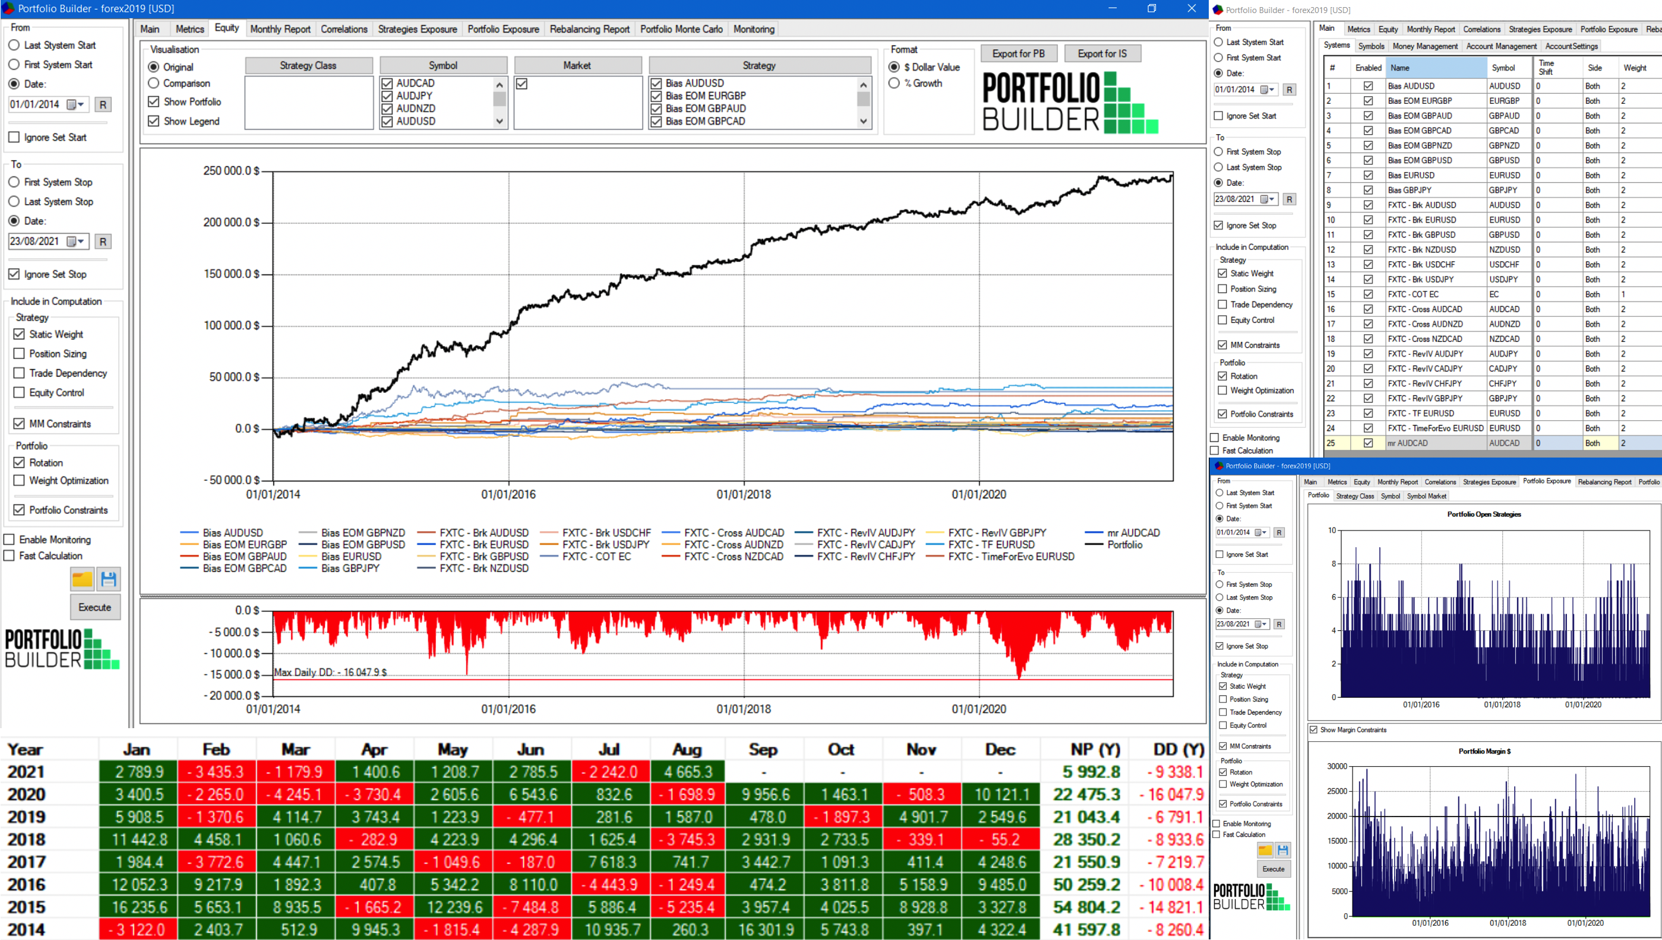Click the 2020 DD (Y) value -16 047.9
The image size is (1662, 940).
pos(1171,794)
